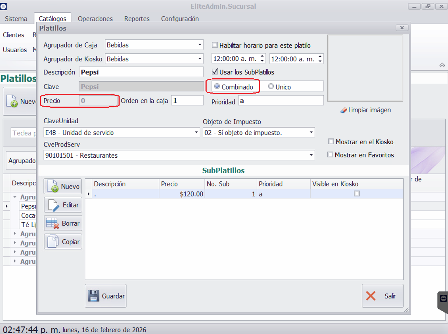The image size is (448, 334).
Task: Switch to the Reportes tab
Action: point(137,19)
